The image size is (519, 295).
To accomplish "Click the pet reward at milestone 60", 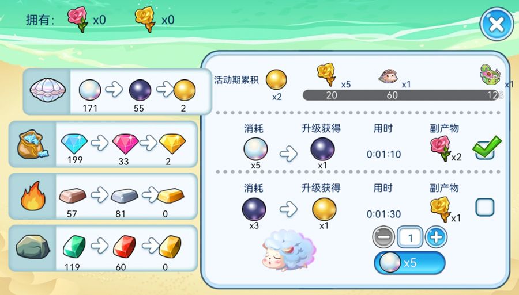I will [x=388, y=76].
